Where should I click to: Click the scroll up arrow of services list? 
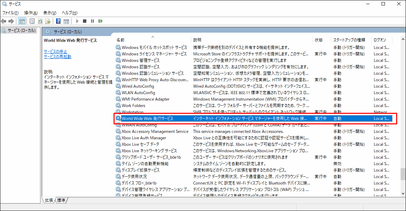(403, 39)
